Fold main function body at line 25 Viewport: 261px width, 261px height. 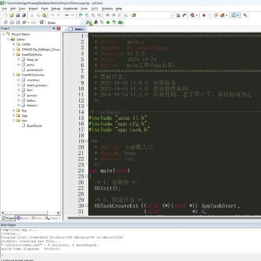(x=87, y=176)
